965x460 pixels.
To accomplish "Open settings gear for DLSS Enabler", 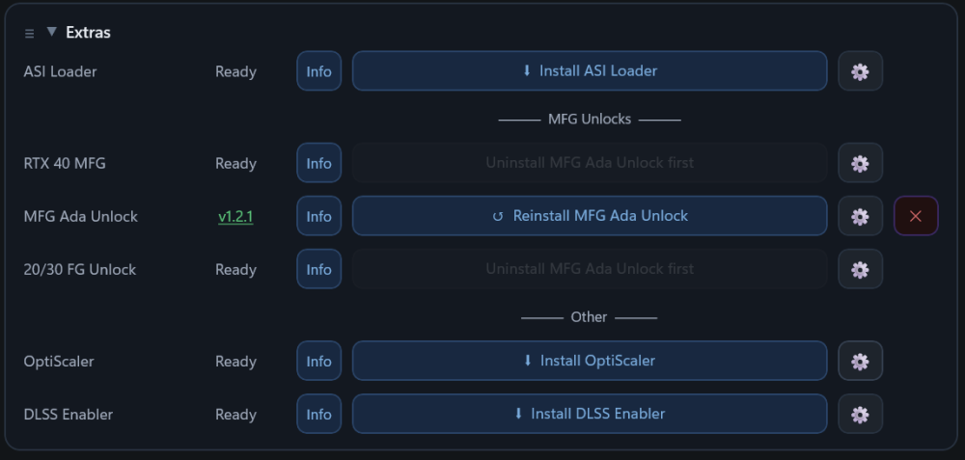I will tap(860, 414).
